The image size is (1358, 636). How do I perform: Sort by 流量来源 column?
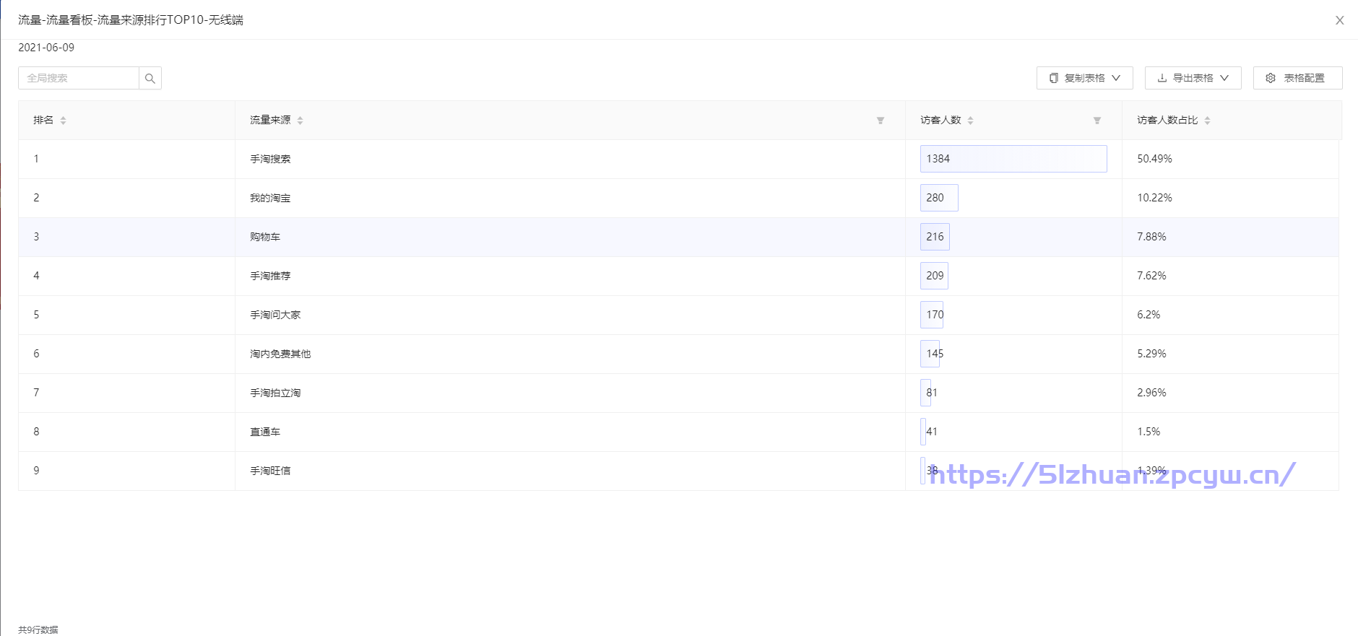(x=300, y=121)
